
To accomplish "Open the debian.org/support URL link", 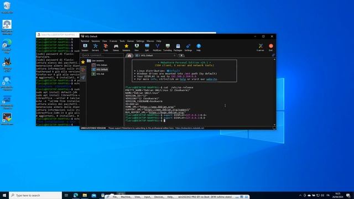I will coord(166,109).
